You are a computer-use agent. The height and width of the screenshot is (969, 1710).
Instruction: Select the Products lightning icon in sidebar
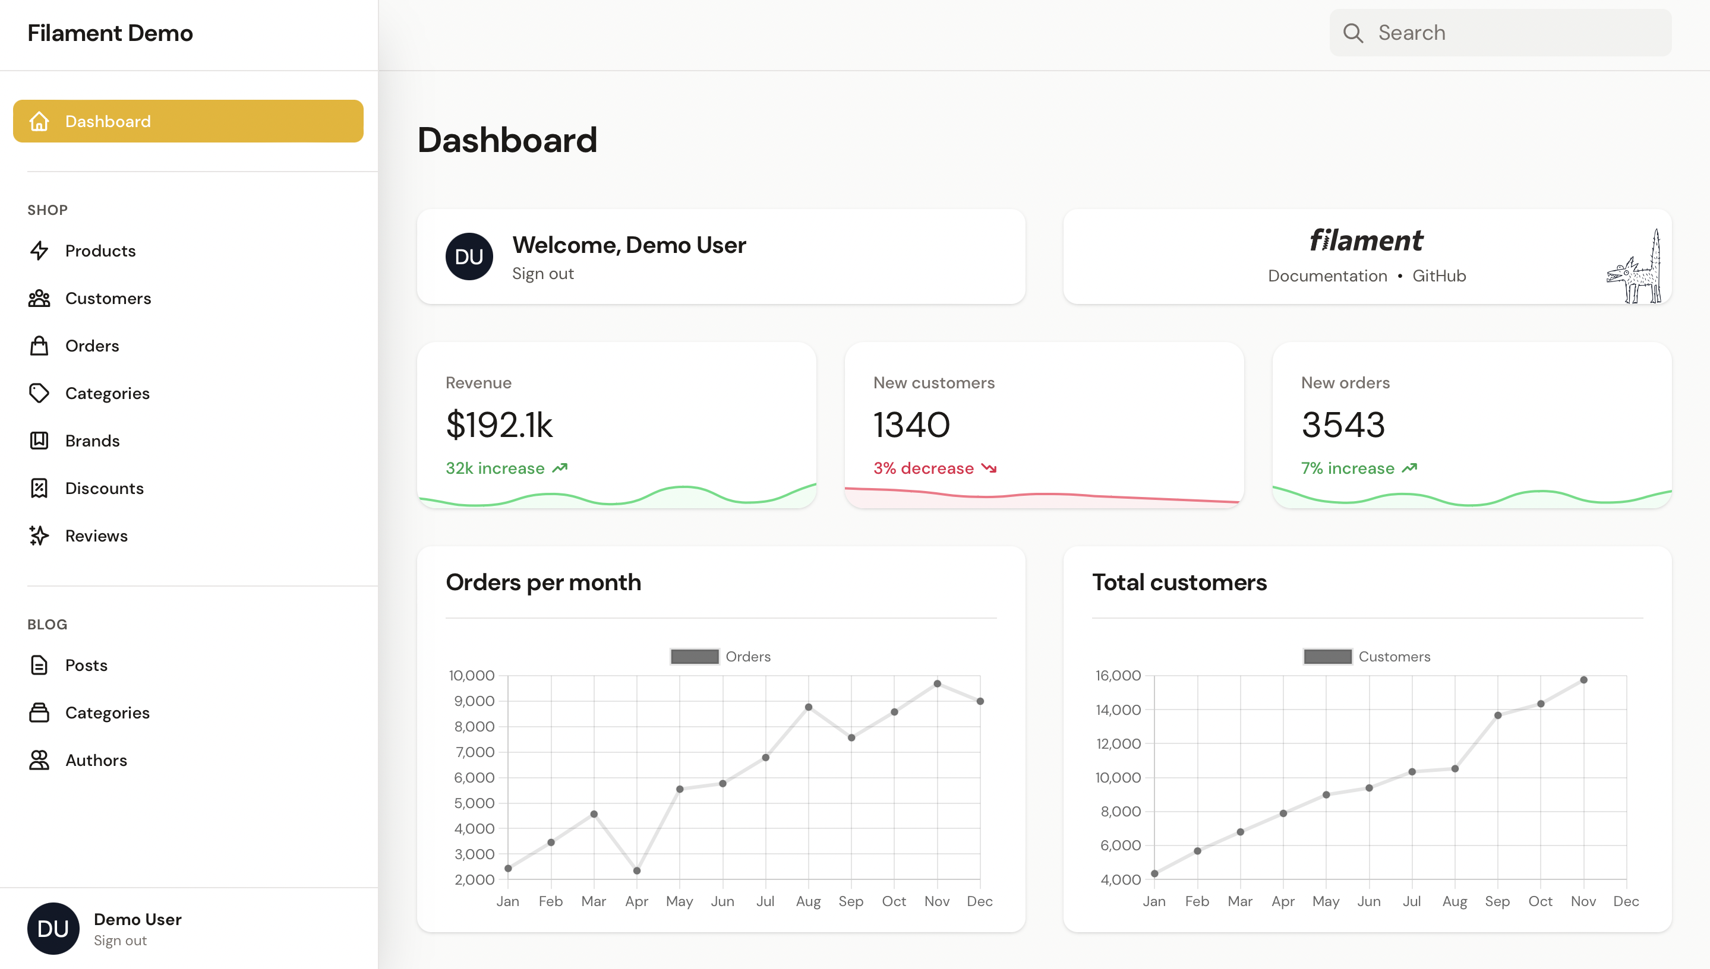[39, 250]
